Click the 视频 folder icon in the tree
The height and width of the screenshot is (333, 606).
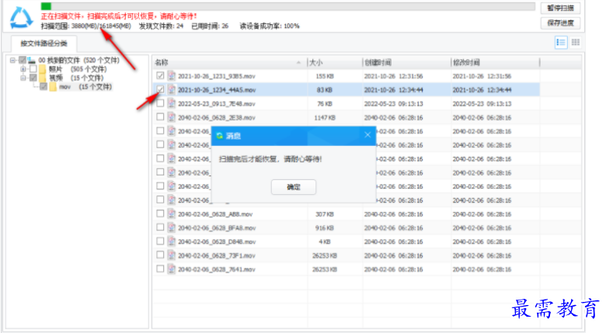pos(43,78)
